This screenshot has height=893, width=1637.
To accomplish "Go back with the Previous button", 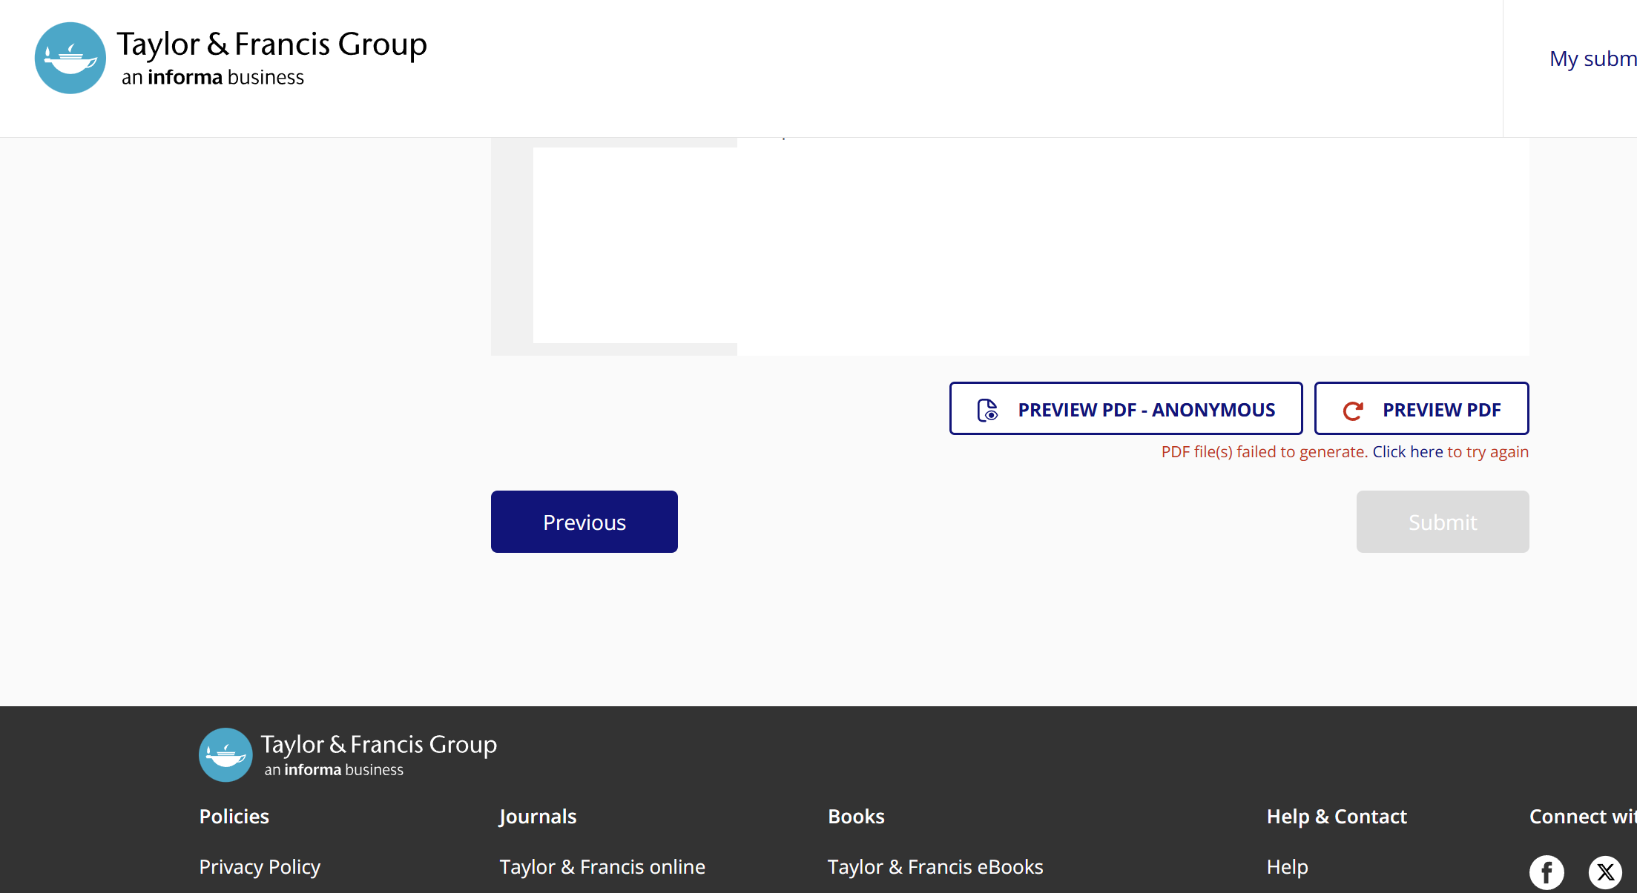I will coord(584,522).
